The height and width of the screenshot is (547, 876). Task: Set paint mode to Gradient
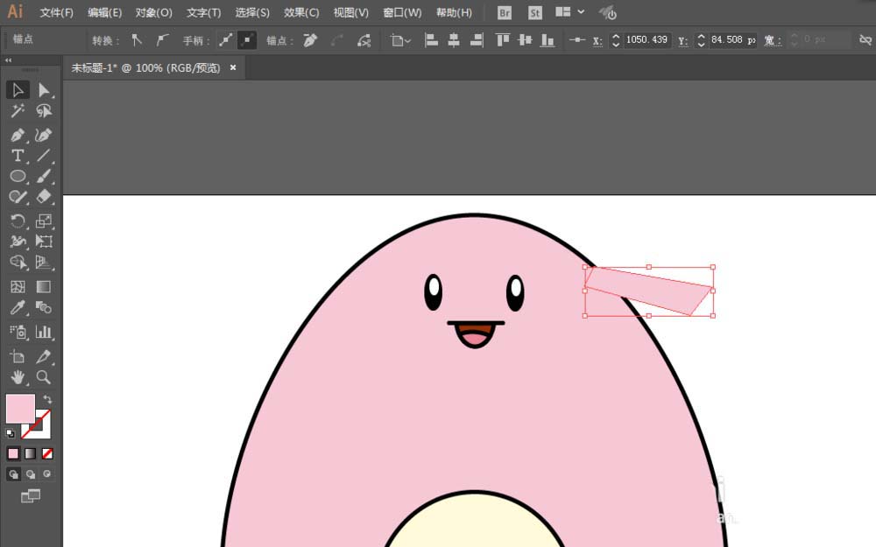click(x=30, y=453)
